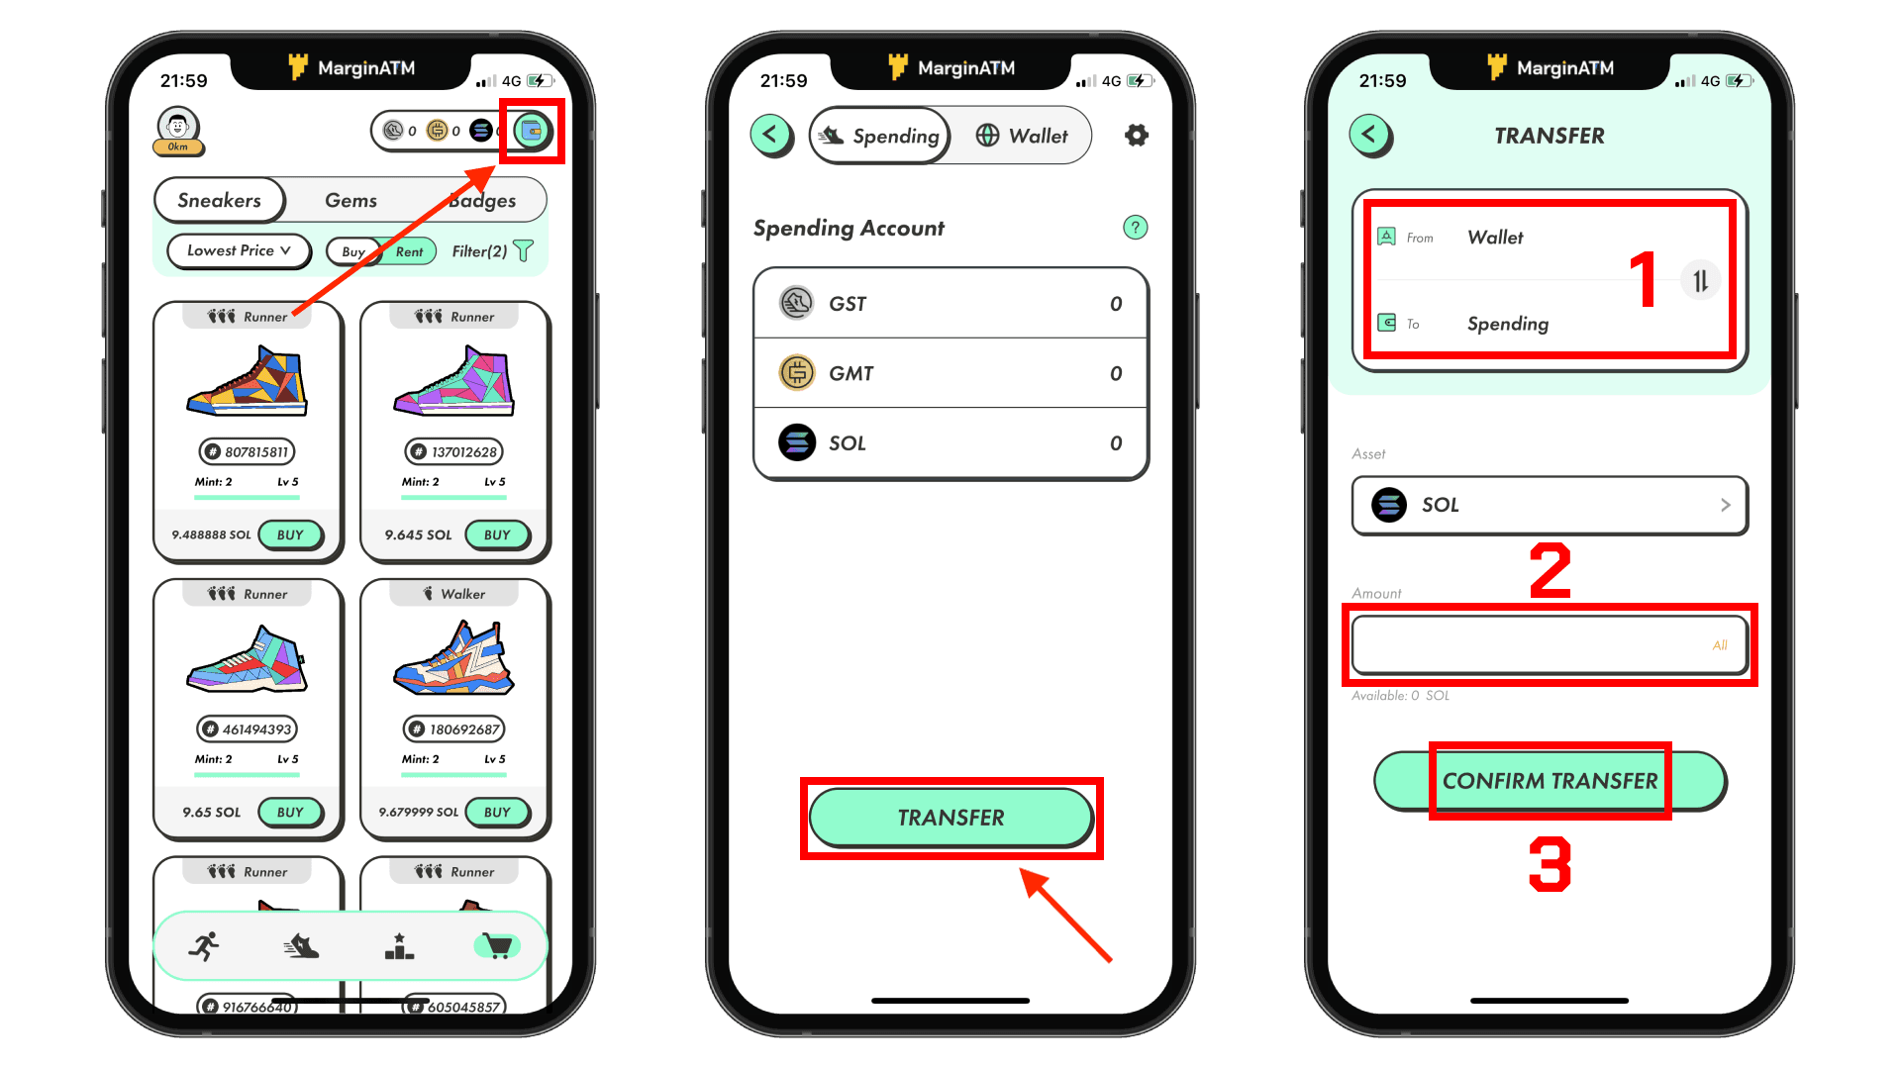1901x1069 pixels.
Task: Tap the shopping cart icon bottom nav
Action: point(497,947)
